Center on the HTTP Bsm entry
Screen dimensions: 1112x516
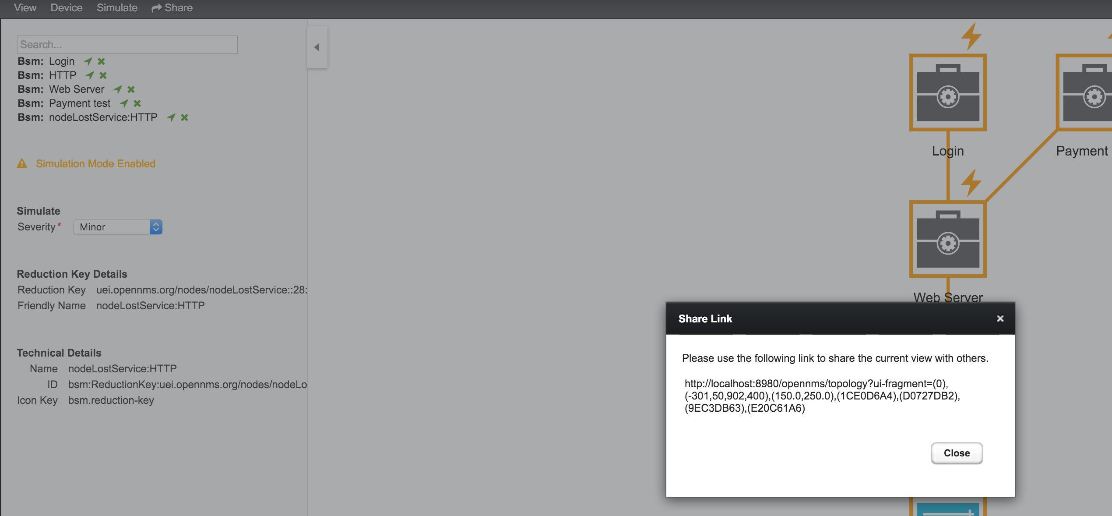click(x=90, y=75)
